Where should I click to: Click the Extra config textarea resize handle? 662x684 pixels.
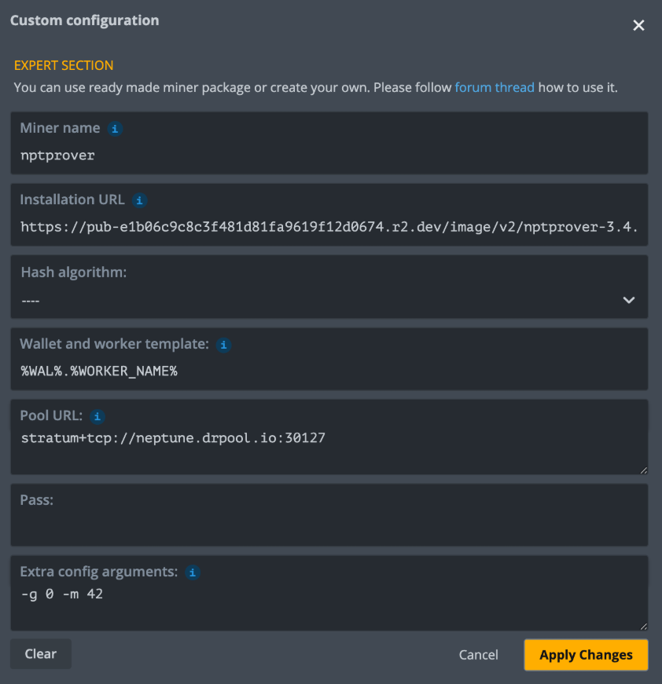[x=644, y=626]
